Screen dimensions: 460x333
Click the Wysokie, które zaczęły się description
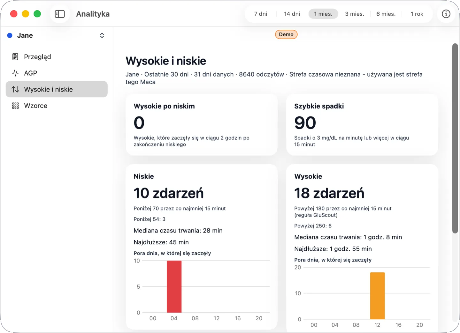click(x=191, y=141)
